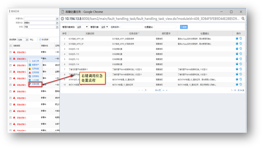Click the blue 搜索 search button
The height and width of the screenshot is (148, 262).
(x=184, y=27)
